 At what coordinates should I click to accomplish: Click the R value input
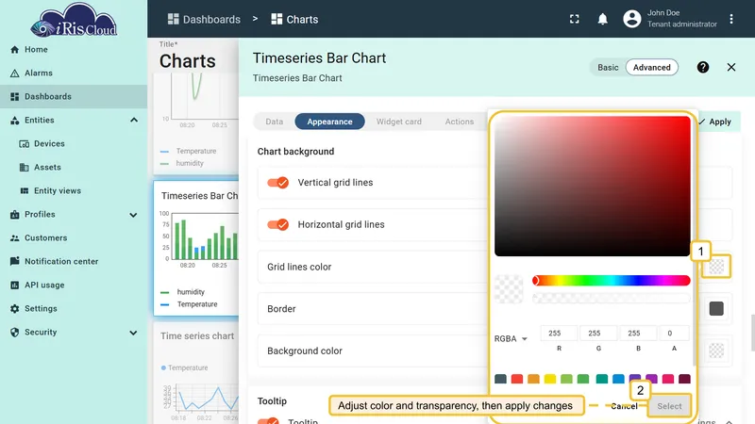[559, 334]
